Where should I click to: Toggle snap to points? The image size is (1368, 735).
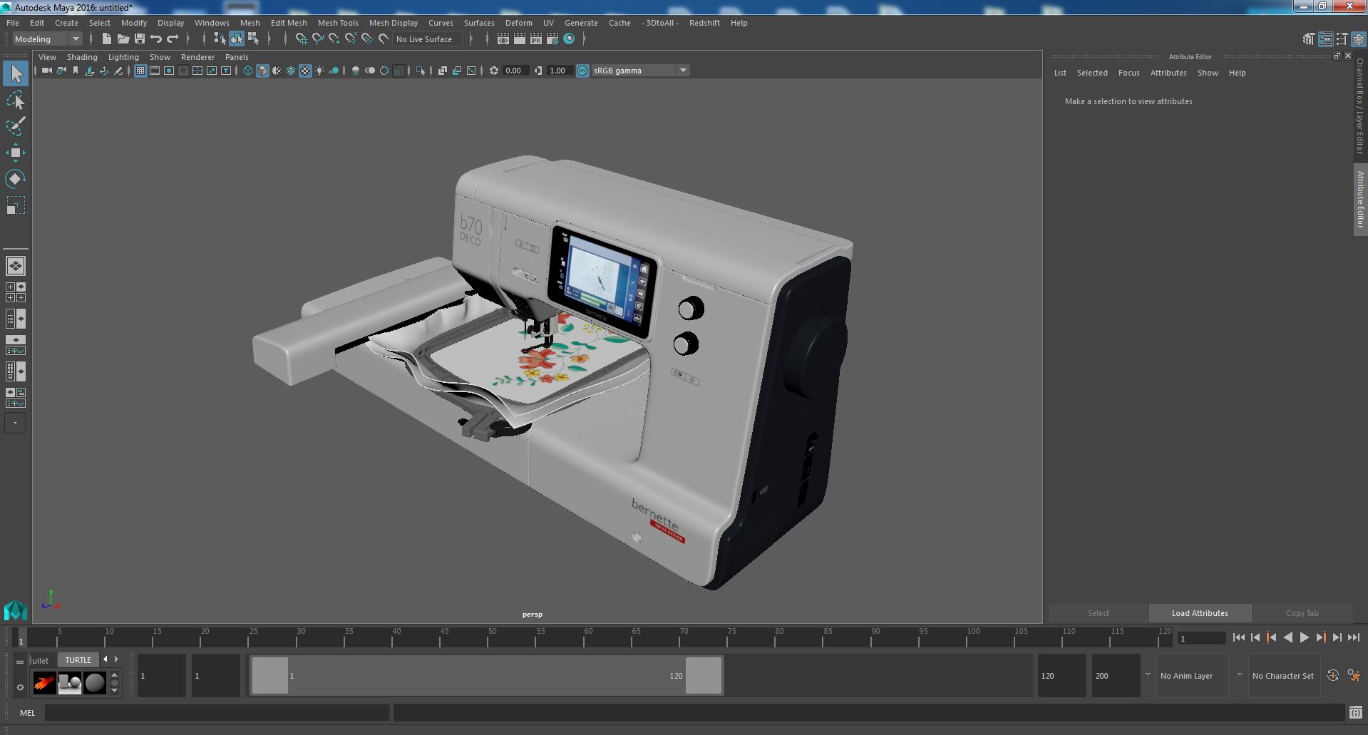(x=334, y=39)
